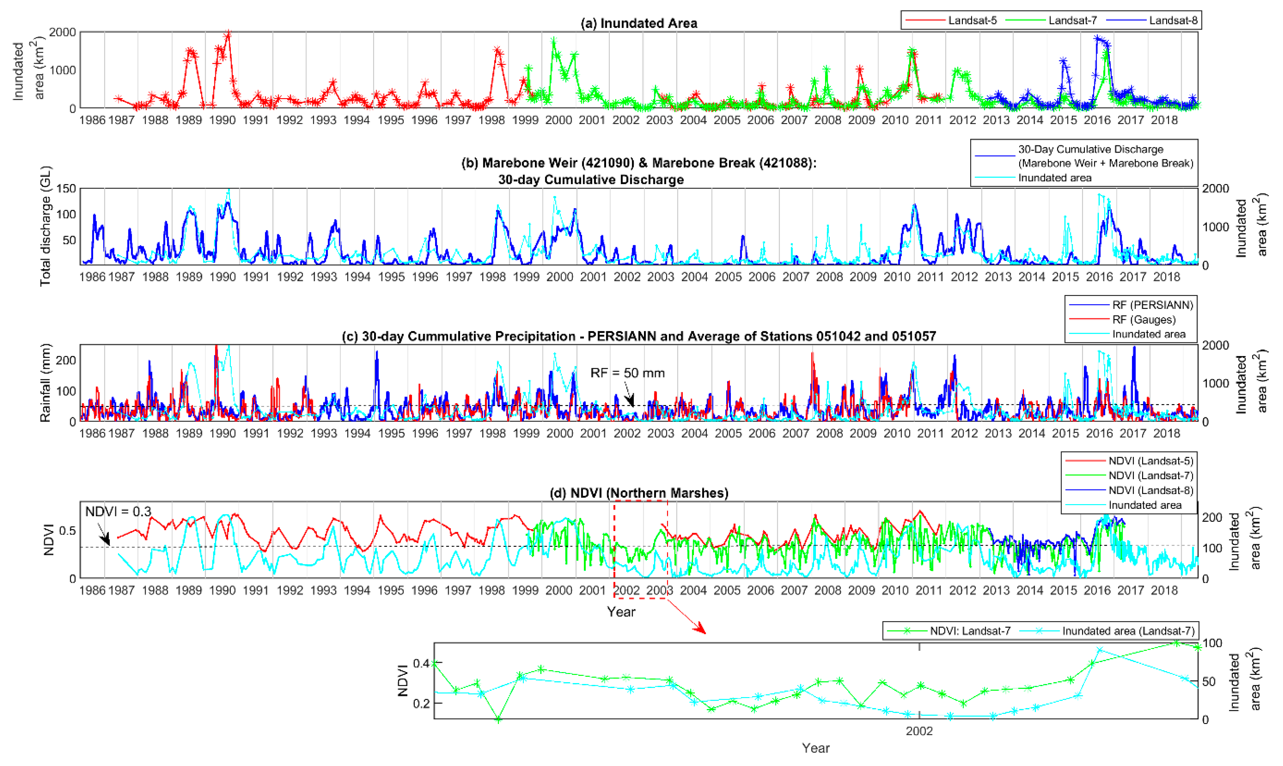The height and width of the screenshot is (766, 1283).
Task: Click the 1990 inundation peak in panel (a)
Action: 228,33
